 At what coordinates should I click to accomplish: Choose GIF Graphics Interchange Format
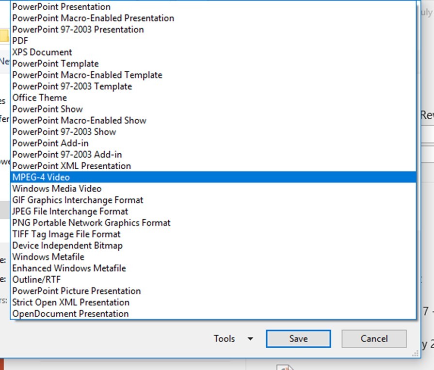(x=213, y=200)
